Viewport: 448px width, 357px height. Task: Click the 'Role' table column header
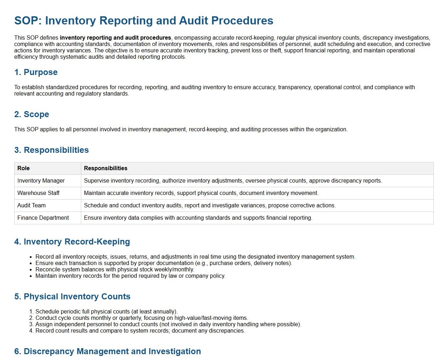tap(23, 168)
